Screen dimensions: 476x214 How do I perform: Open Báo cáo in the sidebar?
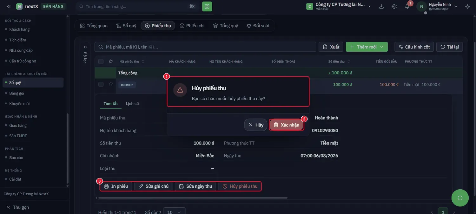(x=16, y=158)
